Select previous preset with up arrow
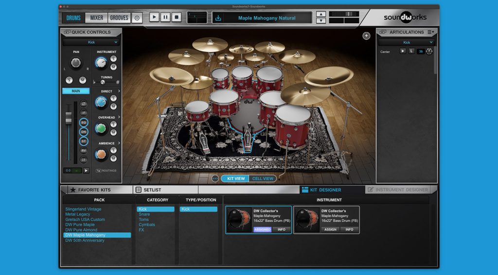Screen dimensions: 498x275 321,14
